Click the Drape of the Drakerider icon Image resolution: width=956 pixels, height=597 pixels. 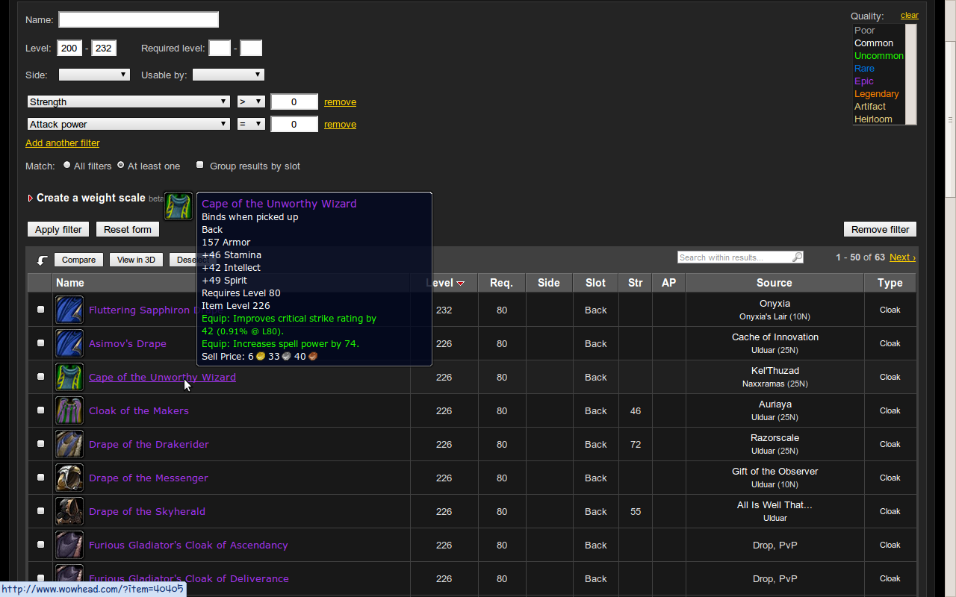[x=69, y=444]
